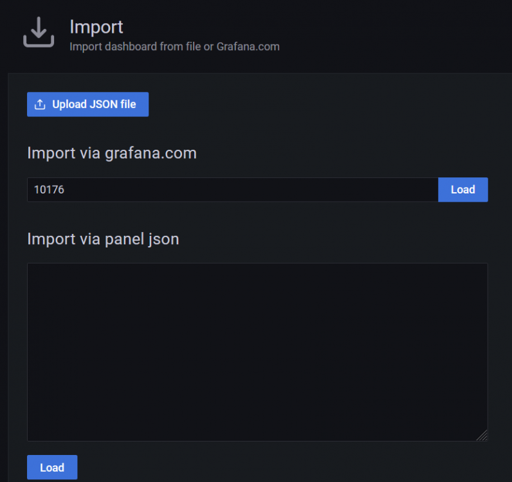The height and width of the screenshot is (482, 512).
Task: Click the 'Load' text on the bottom button
Action: [52, 468]
